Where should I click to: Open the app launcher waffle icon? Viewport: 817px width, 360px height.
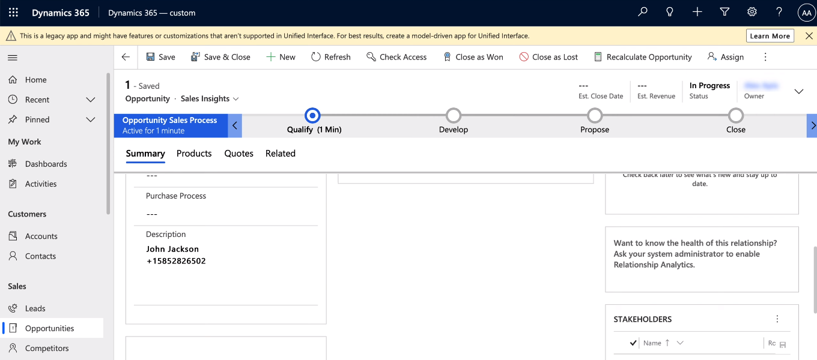[x=13, y=12]
